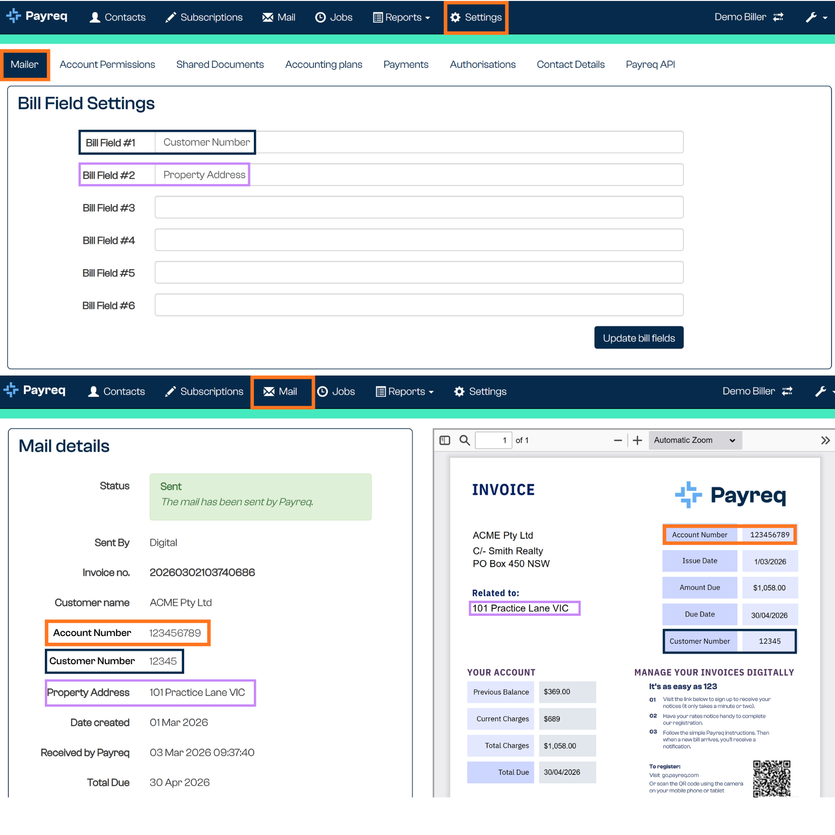Click the empty Bill Field #3 input
Image resolution: width=835 pixels, height=835 pixels.
point(419,207)
